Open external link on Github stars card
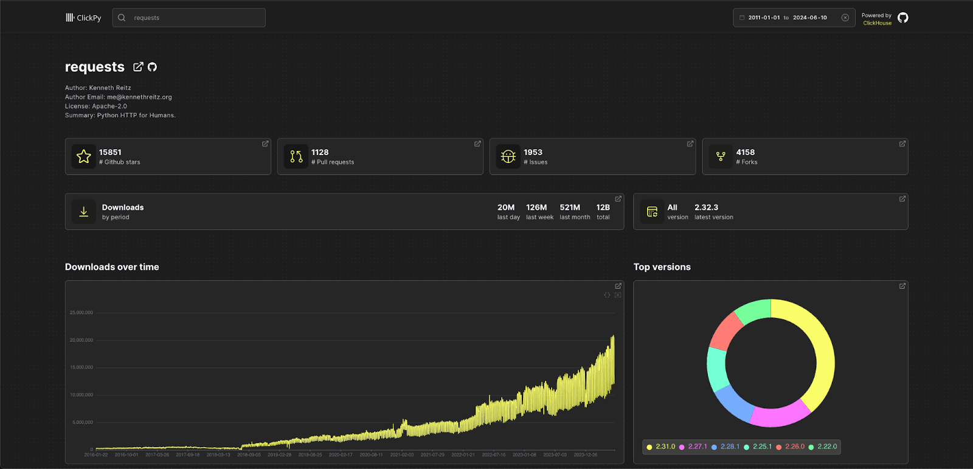This screenshot has width=973, height=469. pos(265,144)
